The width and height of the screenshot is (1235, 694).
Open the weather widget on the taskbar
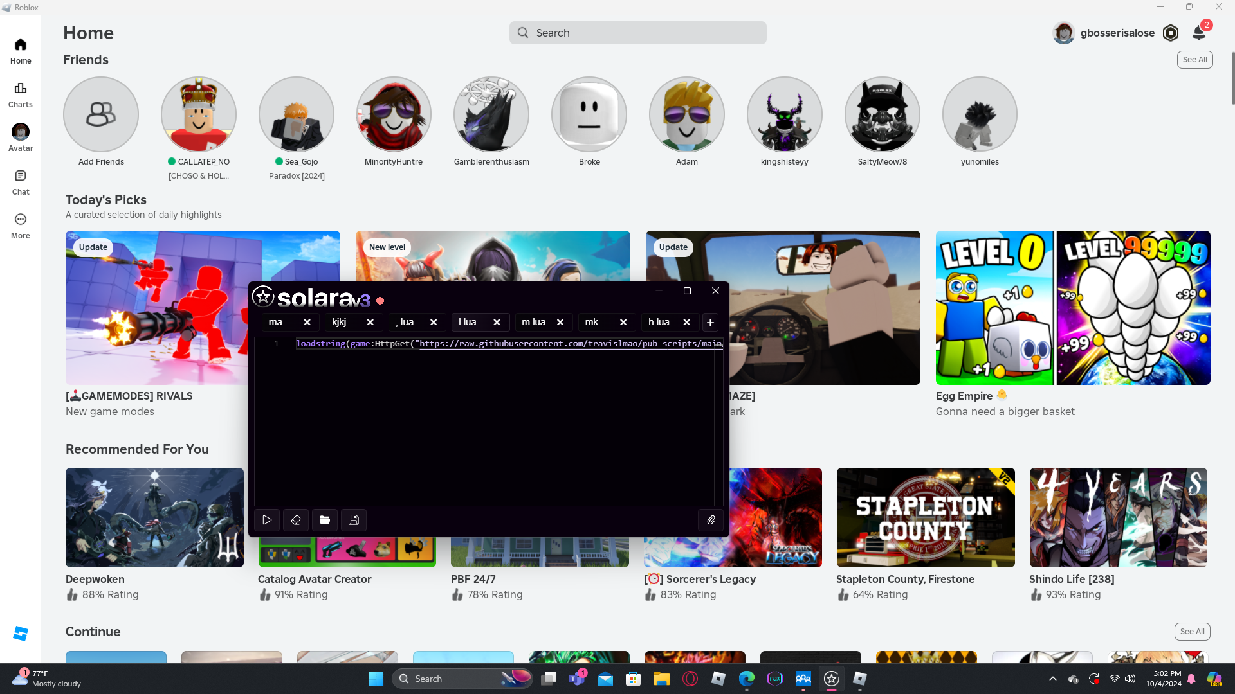[46, 679]
